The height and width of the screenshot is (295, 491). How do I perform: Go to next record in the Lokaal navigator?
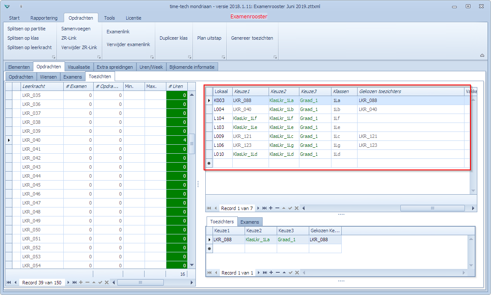[x=258, y=208]
